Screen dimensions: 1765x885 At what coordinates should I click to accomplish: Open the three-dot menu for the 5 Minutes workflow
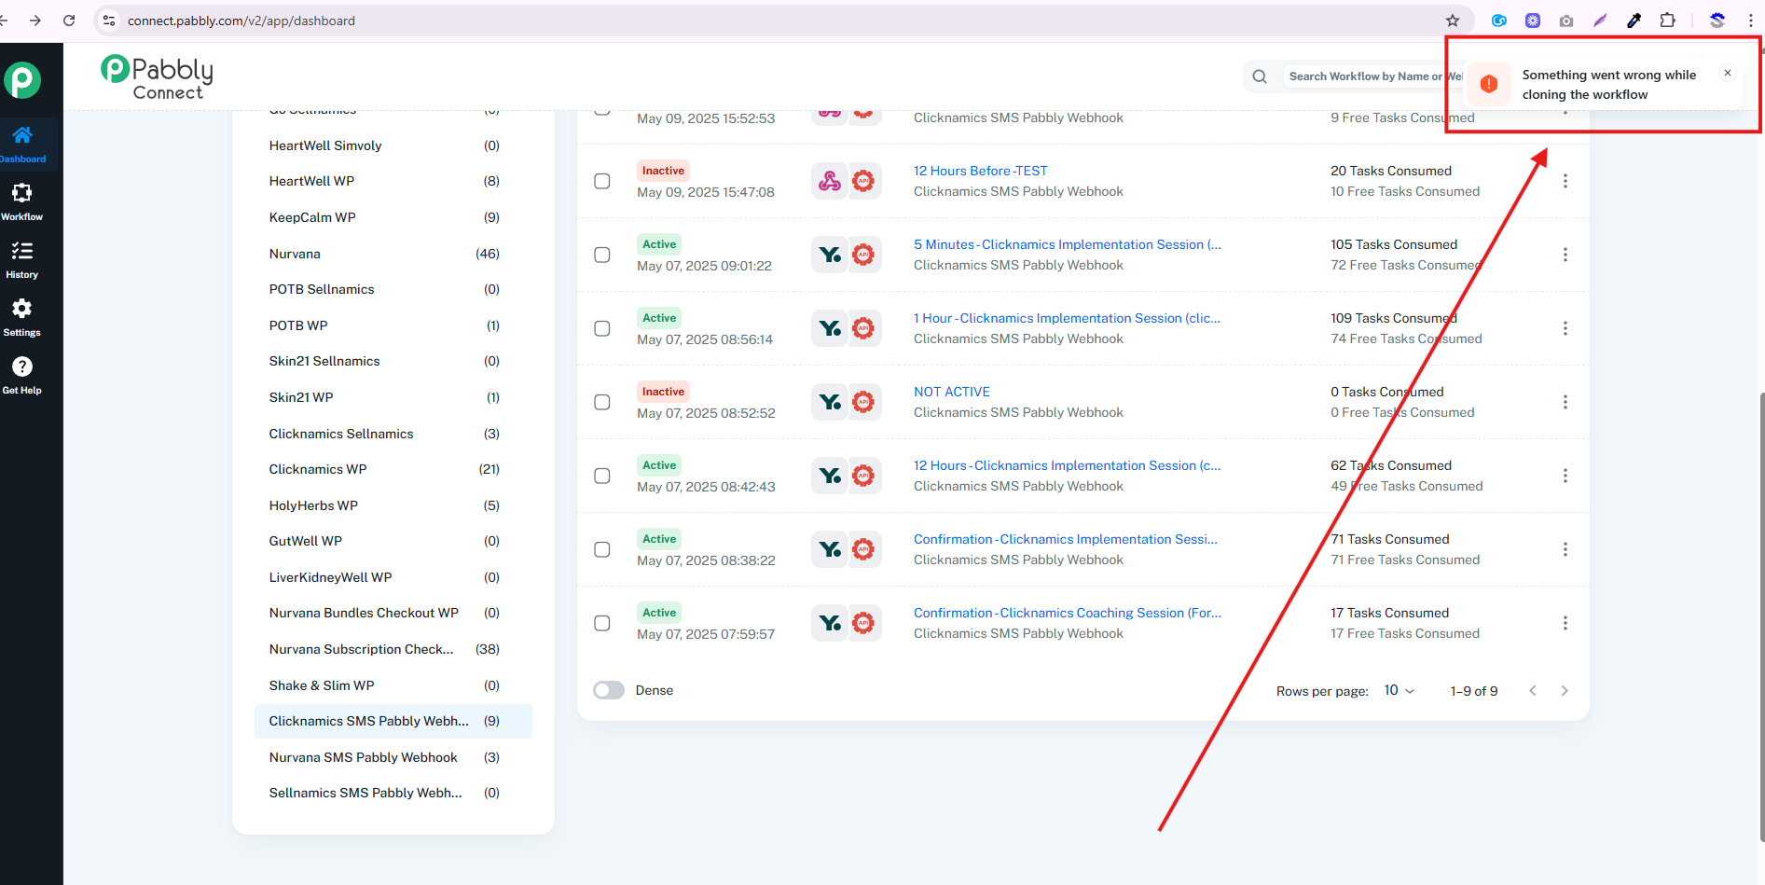(1565, 255)
